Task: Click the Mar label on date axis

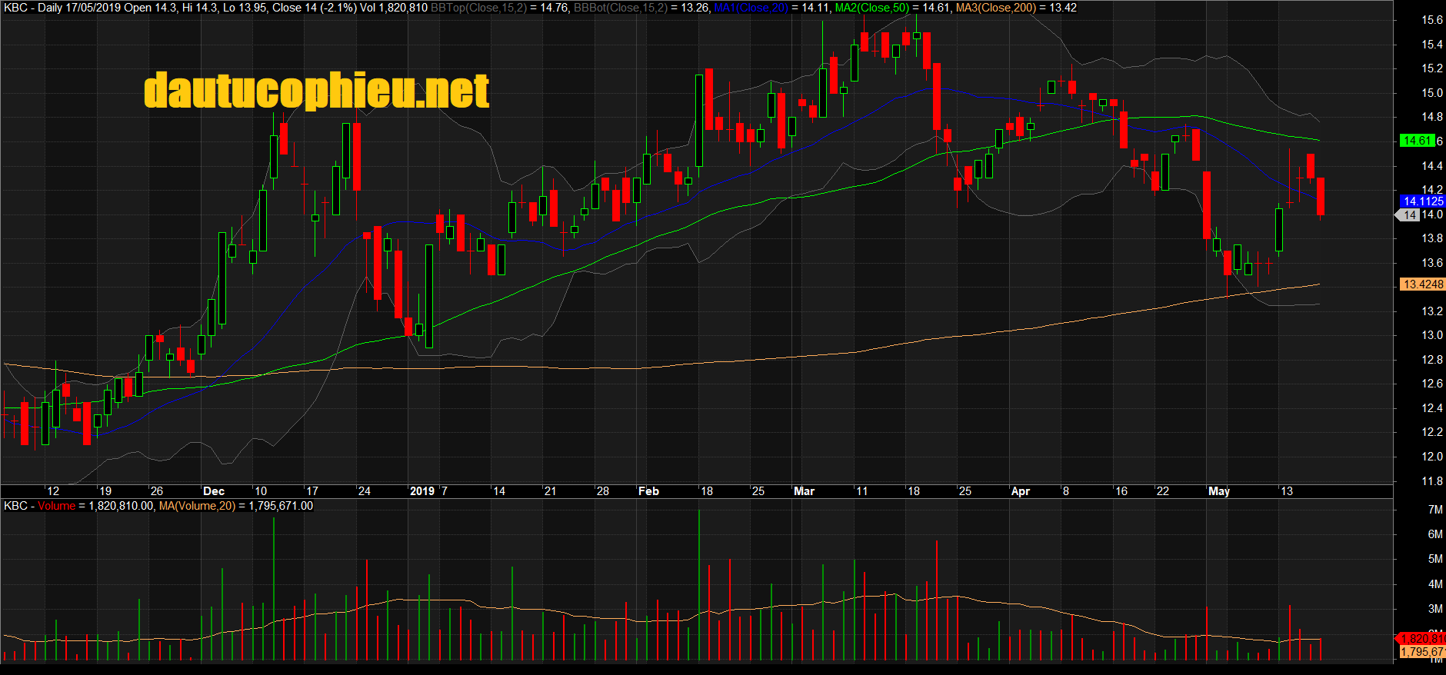Action: [x=804, y=491]
